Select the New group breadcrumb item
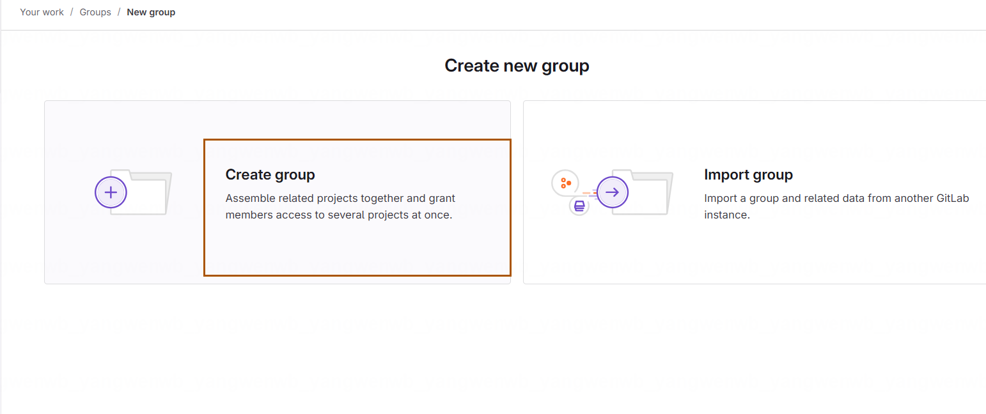The image size is (986, 414). point(151,12)
